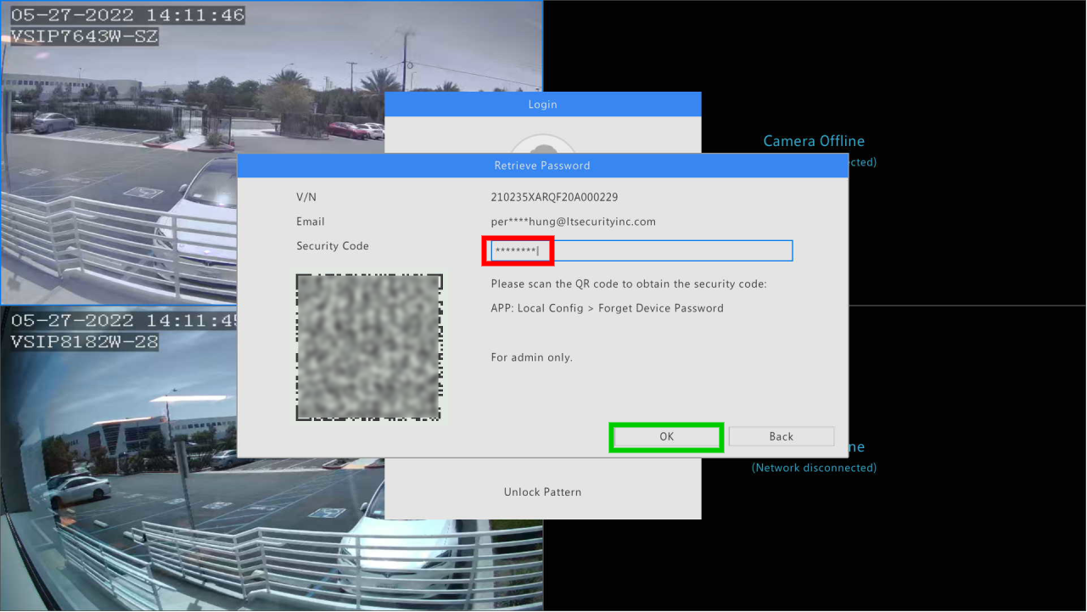Click the masked email address
The image size is (1087, 612).
(x=573, y=222)
